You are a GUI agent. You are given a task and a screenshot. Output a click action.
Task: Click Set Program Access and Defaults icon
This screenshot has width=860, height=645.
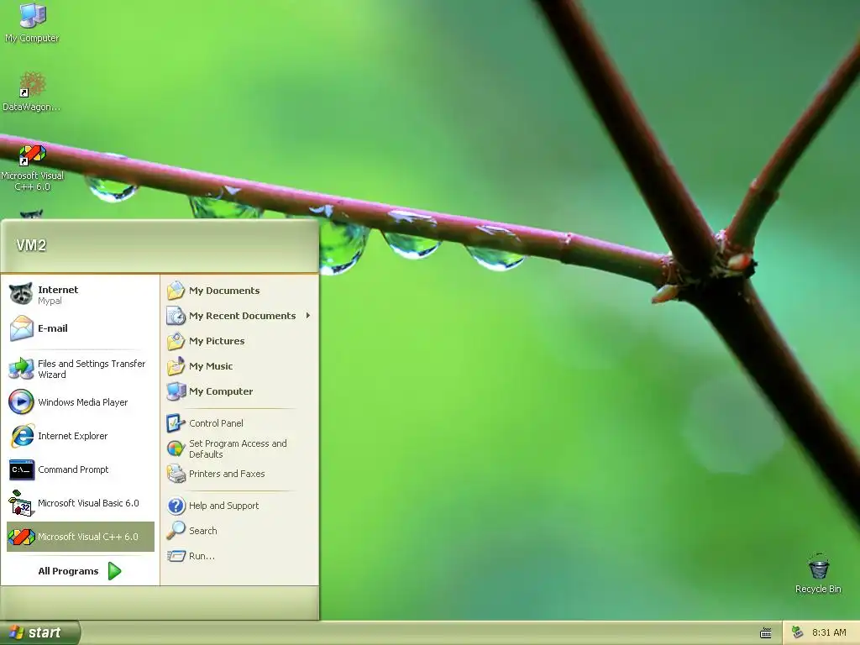point(176,448)
